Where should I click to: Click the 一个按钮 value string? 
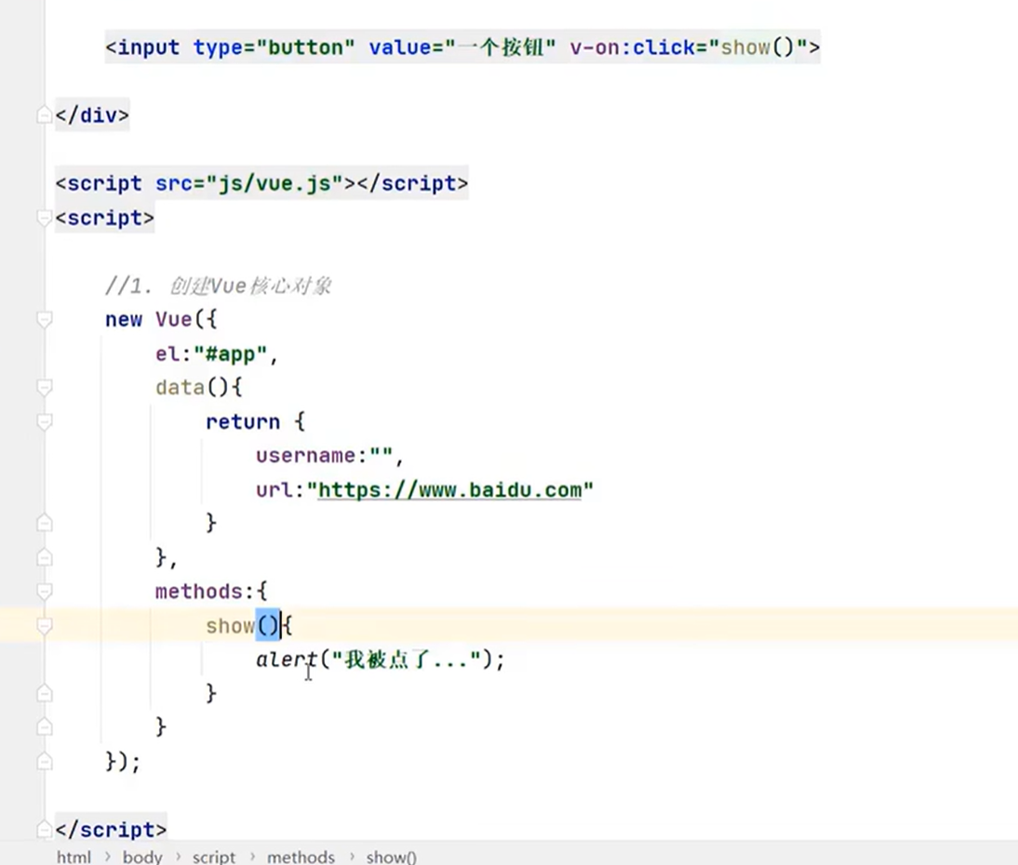pos(501,47)
